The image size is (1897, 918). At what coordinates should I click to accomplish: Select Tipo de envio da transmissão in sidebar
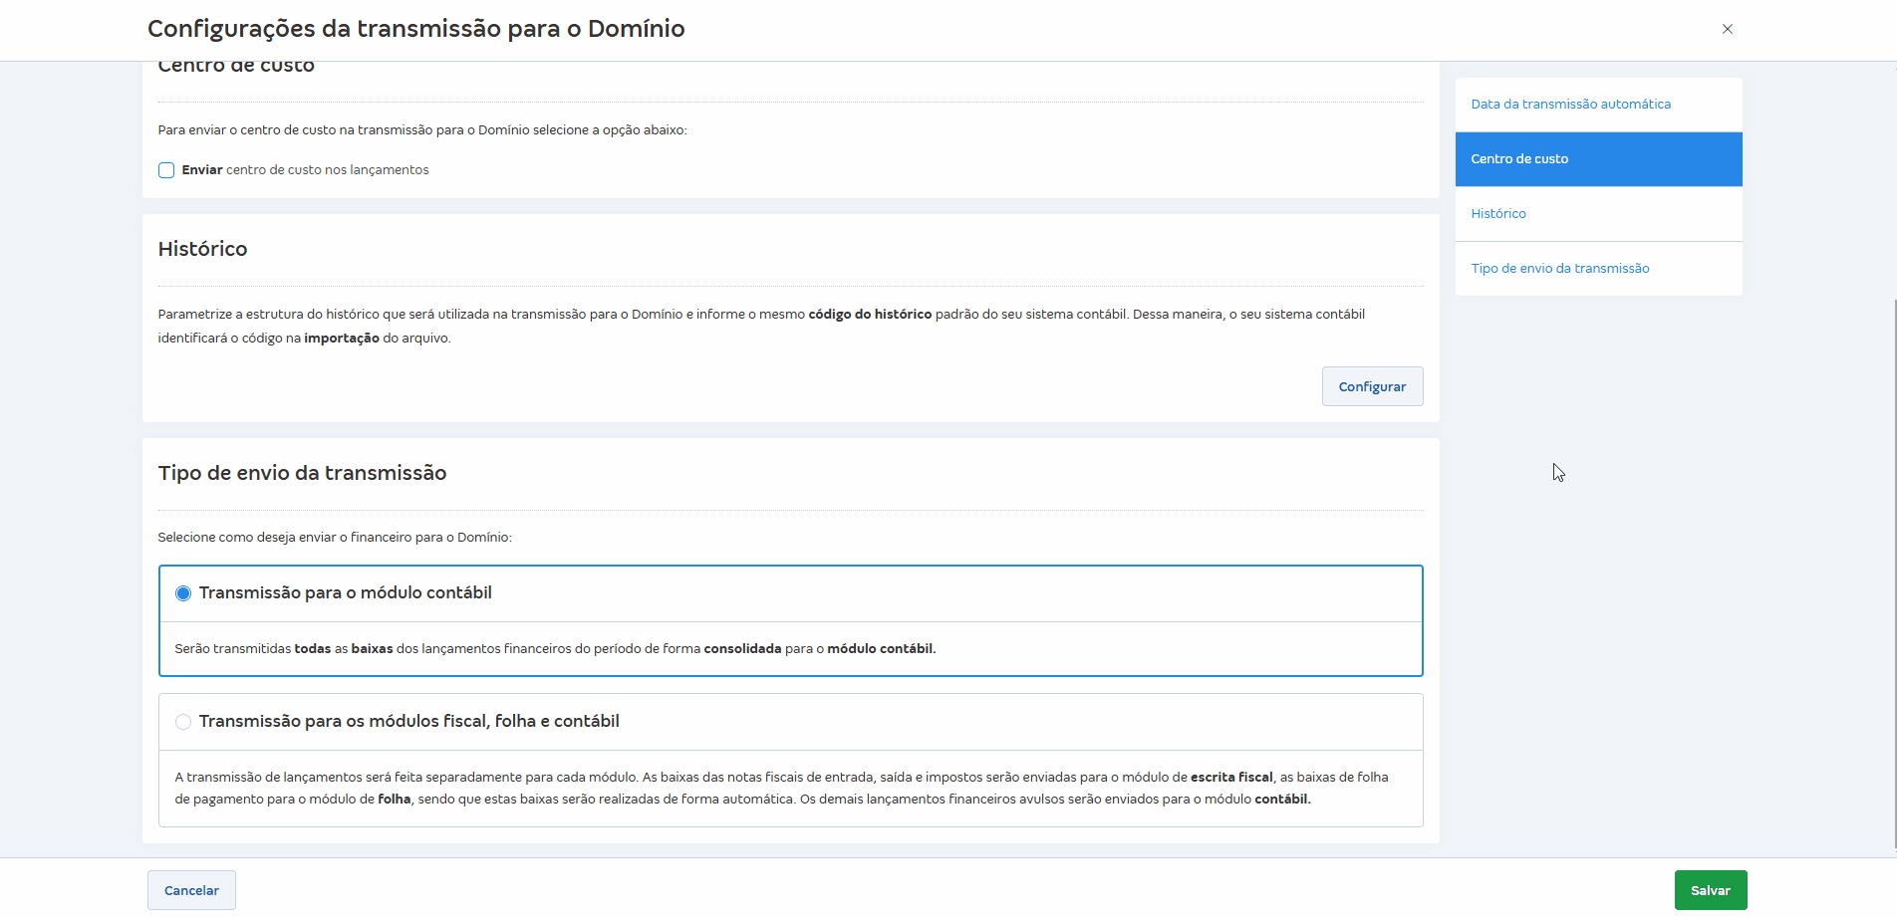[x=1560, y=268]
